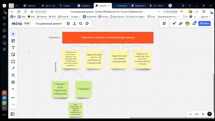Image resolution: width=215 pixels, height=121 pixels.
Task: Open the help question mark button
Action: pyautogui.click(x=209, y=114)
